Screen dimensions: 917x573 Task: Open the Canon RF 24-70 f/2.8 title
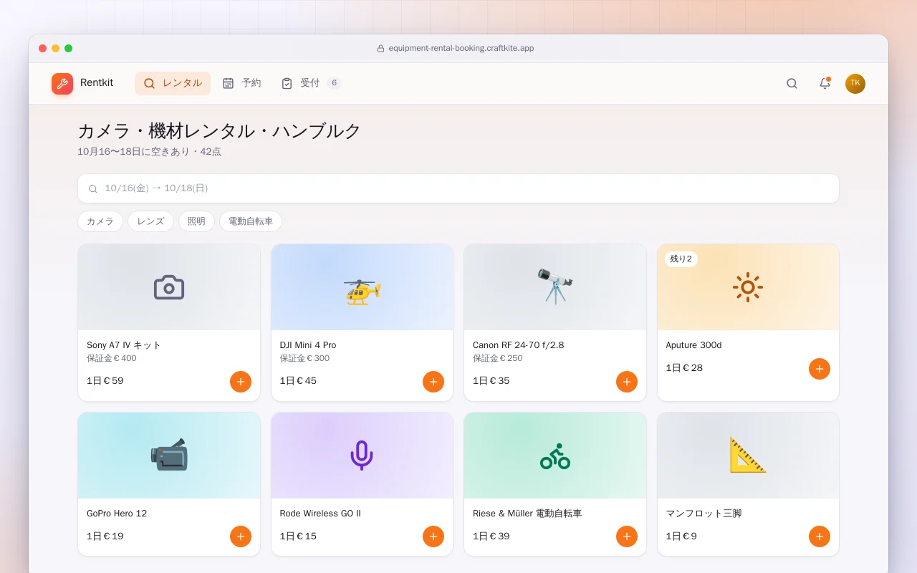pyautogui.click(x=519, y=345)
